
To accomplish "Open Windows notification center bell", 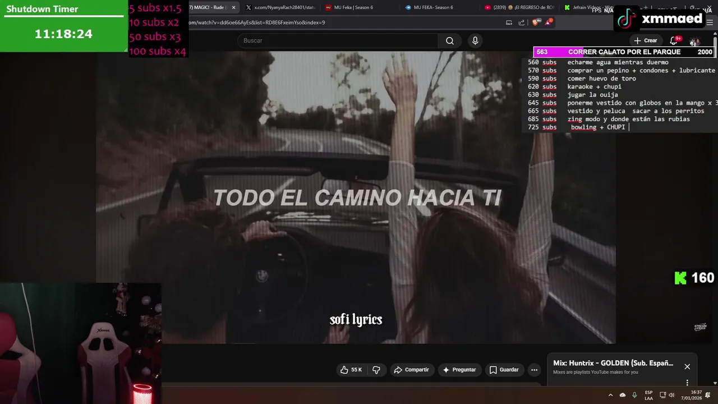I will tap(708, 395).
